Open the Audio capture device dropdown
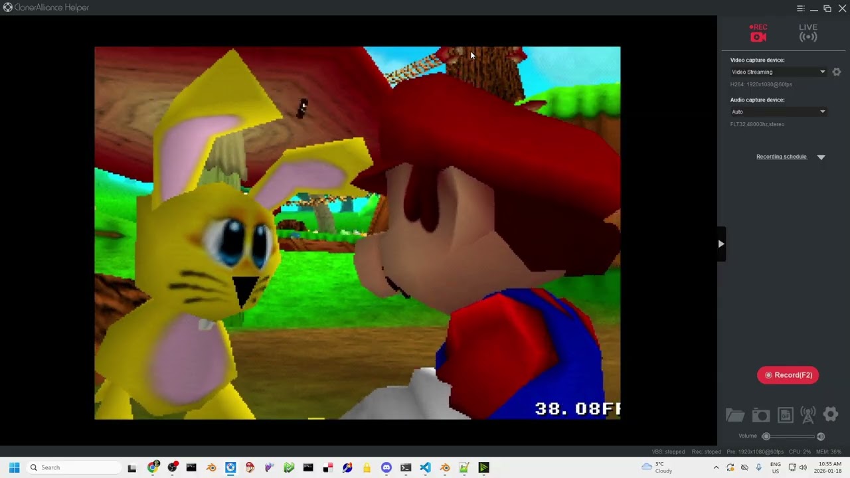The width and height of the screenshot is (850, 478). tap(778, 112)
